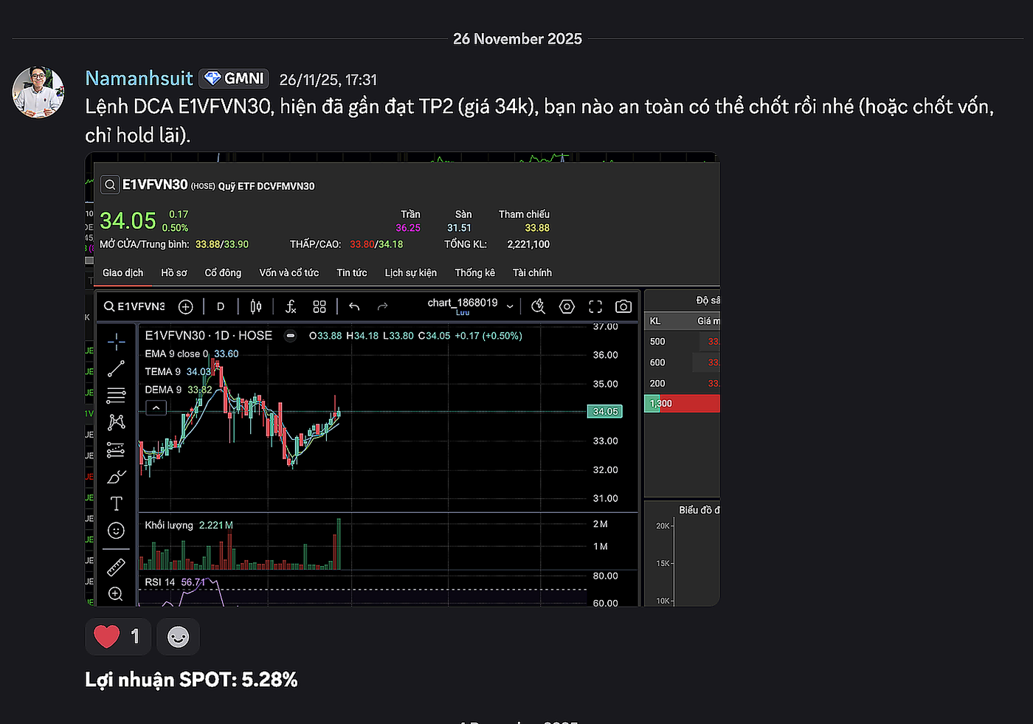Hide the E1VFVN30 series via minus toggle
Screen dimensions: 1033x724
click(291, 336)
